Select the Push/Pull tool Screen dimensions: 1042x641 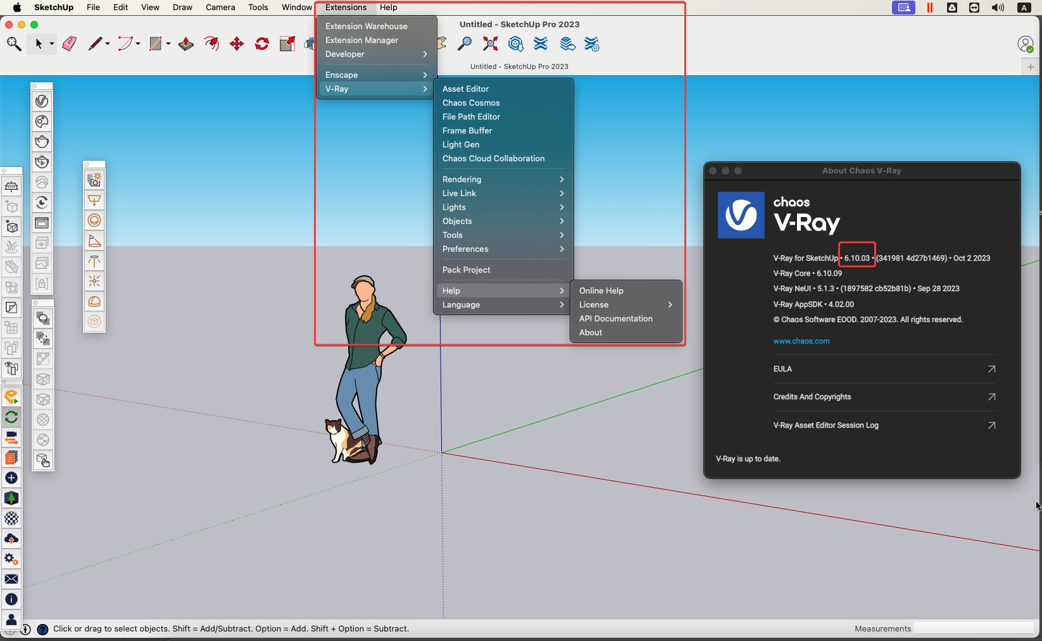pos(186,44)
